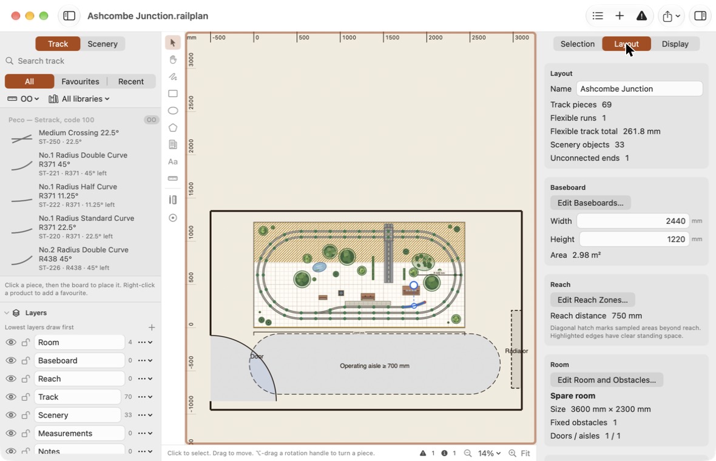This screenshot has height=461, width=716.
Task: Open the Baseboard layer options menu
Action: coord(145,360)
